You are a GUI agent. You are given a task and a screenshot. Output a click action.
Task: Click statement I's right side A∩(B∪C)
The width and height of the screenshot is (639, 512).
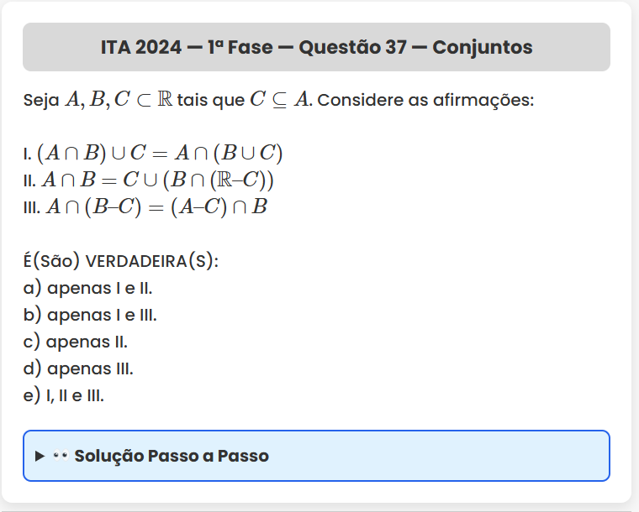tap(228, 153)
